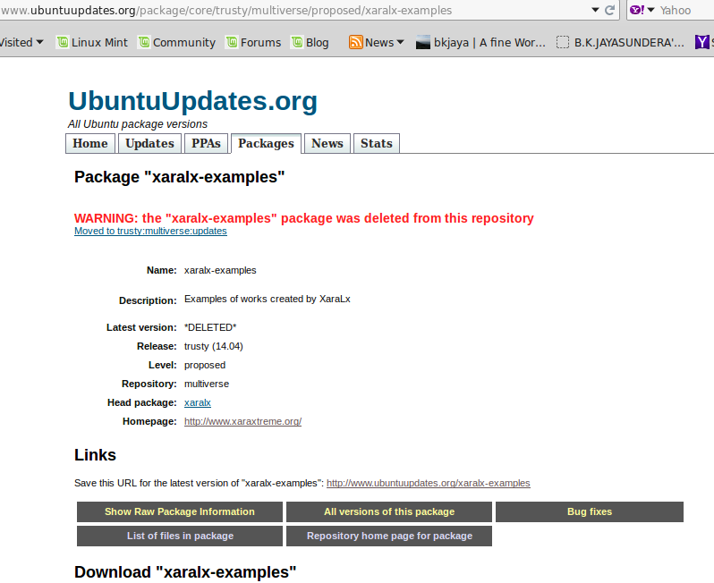Select the *DELETED* latest version value
This screenshot has width=714, height=583.
pyautogui.click(x=210, y=327)
